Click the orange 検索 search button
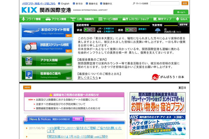209x139 pixels. point(185,3)
